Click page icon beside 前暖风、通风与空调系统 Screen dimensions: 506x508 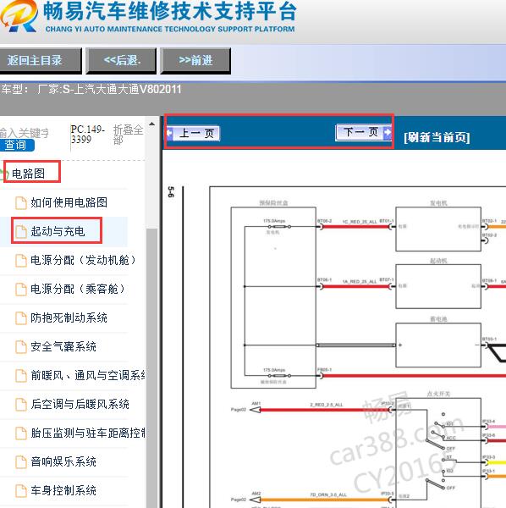pos(21,375)
